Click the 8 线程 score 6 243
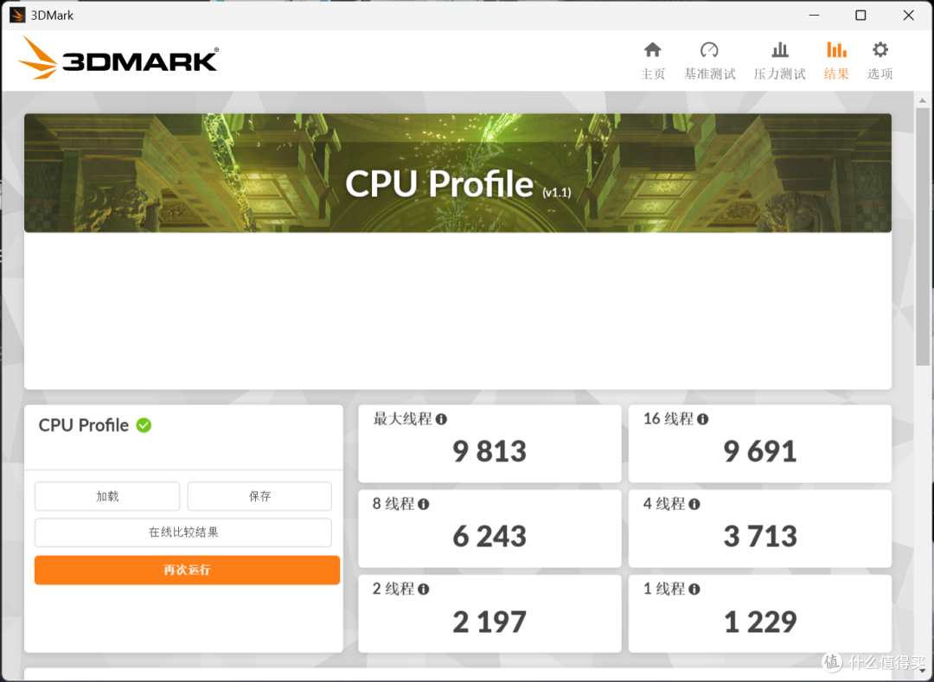The width and height of the screenshot is (934, 682). pos(489,536)
